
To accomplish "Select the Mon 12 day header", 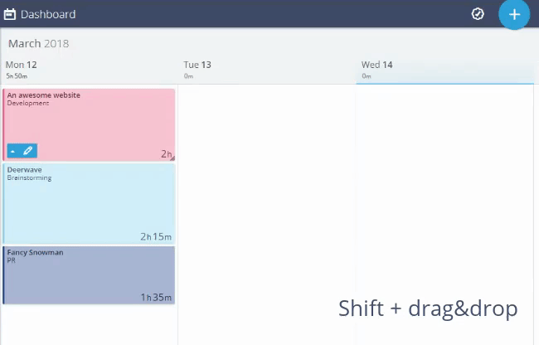I will [x=22, y=65].
